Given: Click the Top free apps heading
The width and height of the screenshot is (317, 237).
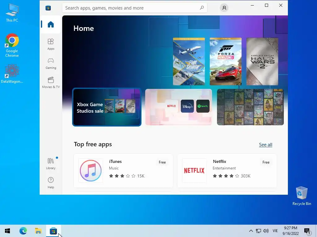Looking at the screenshot, I should [93, 144].
